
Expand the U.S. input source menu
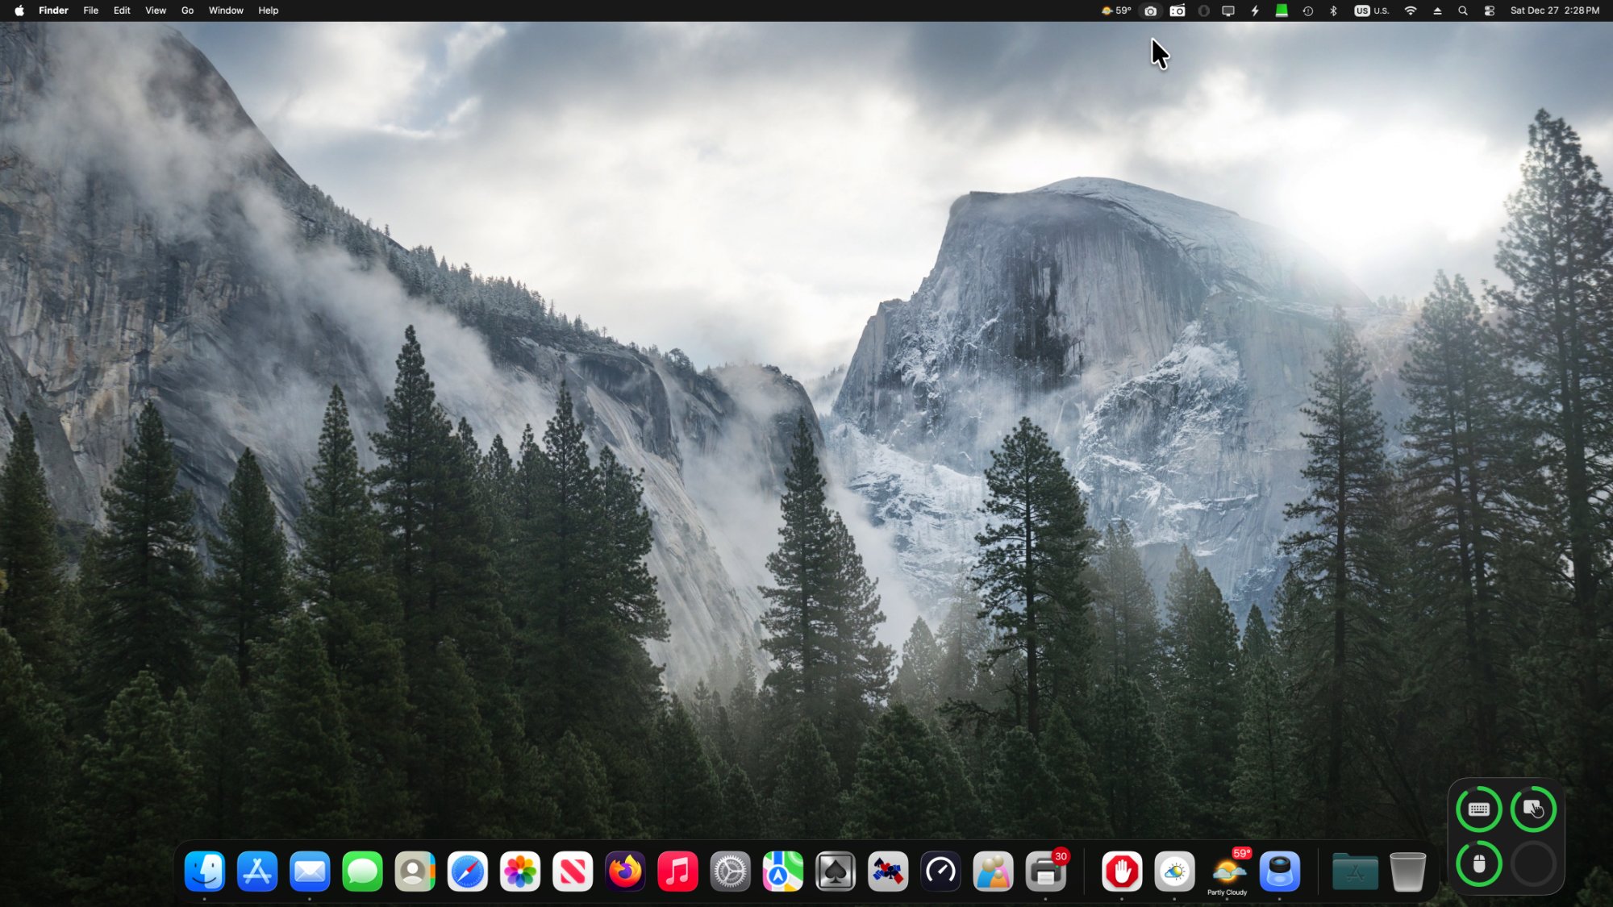tap(1372, 10)
